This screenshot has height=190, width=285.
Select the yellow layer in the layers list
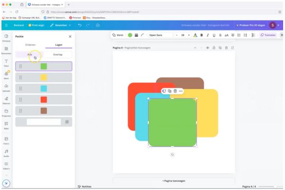tap(44, 77)
